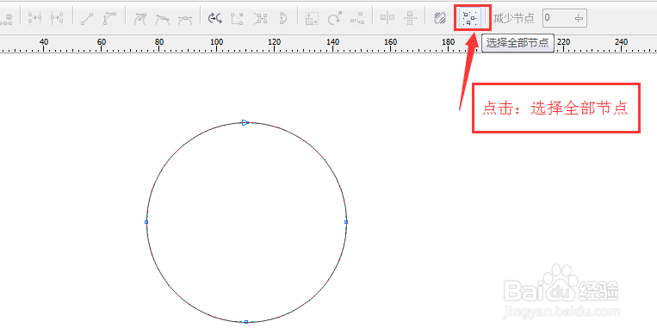Click Extend curve to close icon
657x334 pixels.
pyautogui.click(x=237, y=18)
